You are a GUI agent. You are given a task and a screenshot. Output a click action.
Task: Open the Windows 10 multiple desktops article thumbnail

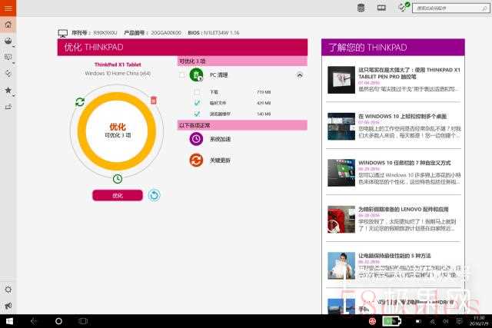(341, 126)
